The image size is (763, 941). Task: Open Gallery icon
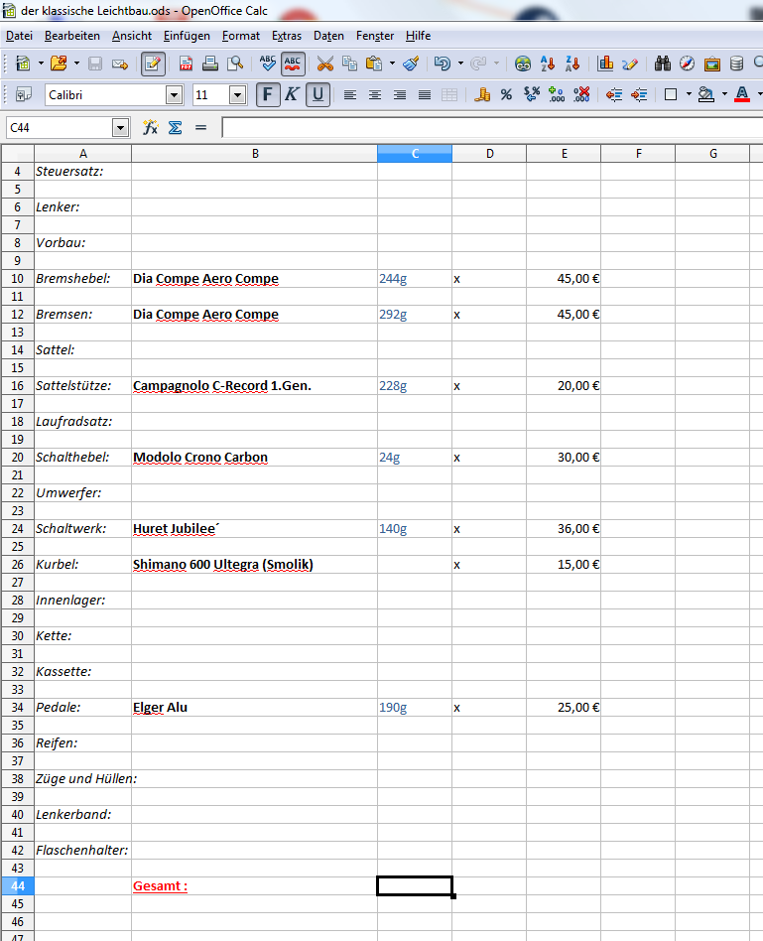[712, 63]
